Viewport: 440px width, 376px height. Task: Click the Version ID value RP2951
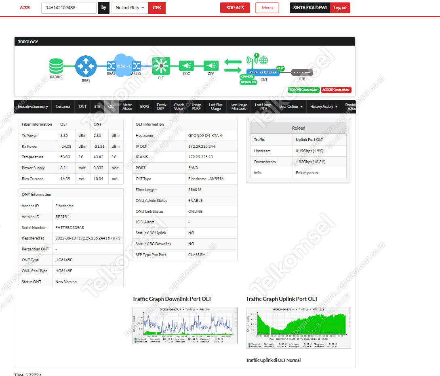62,217
